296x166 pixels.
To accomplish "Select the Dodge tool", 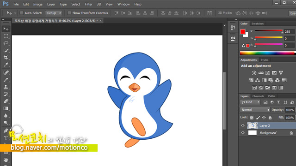I will [x=6, y=123].
